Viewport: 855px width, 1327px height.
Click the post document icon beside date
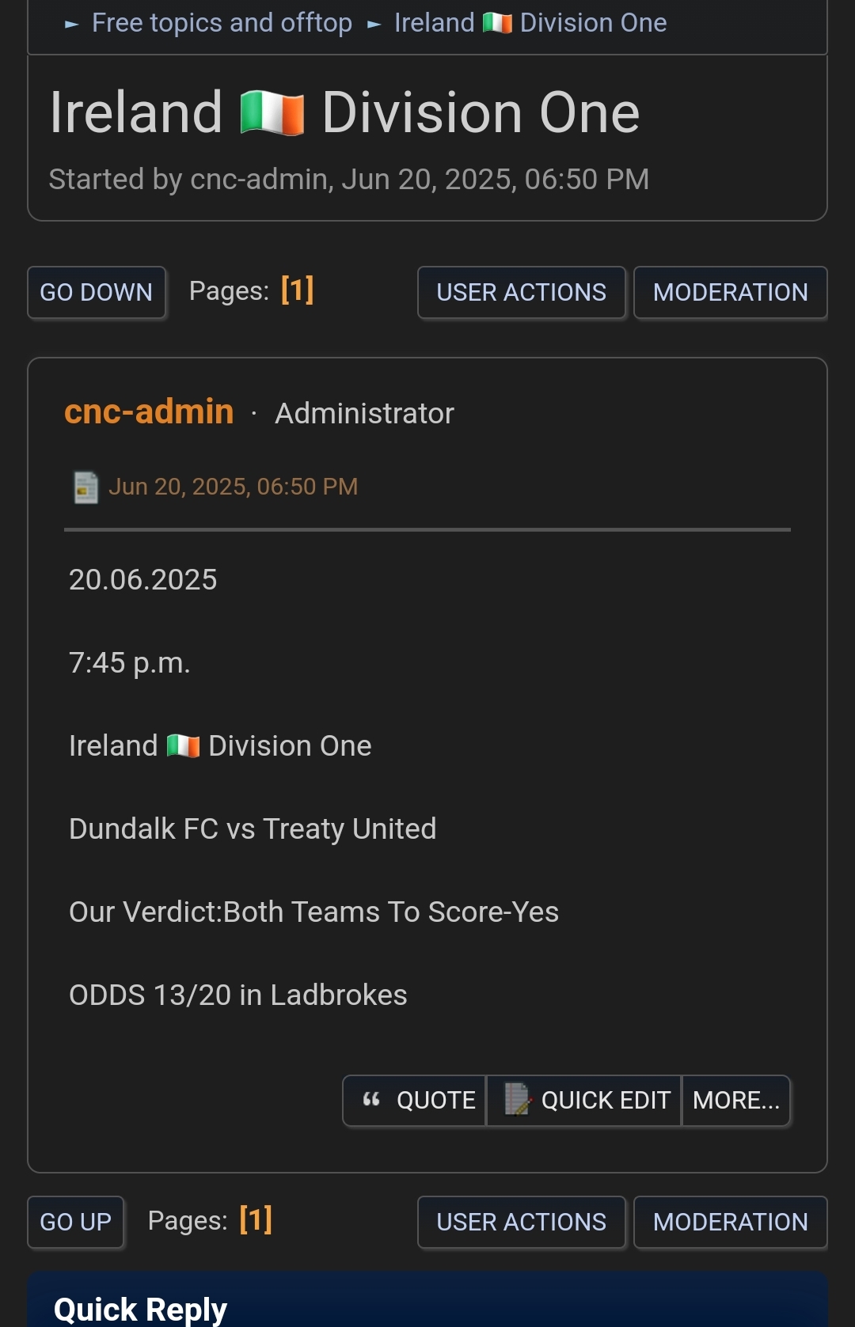click(85, 487)
